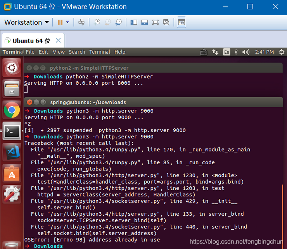Open the Trash launcher icon

(x=12, y=246)
